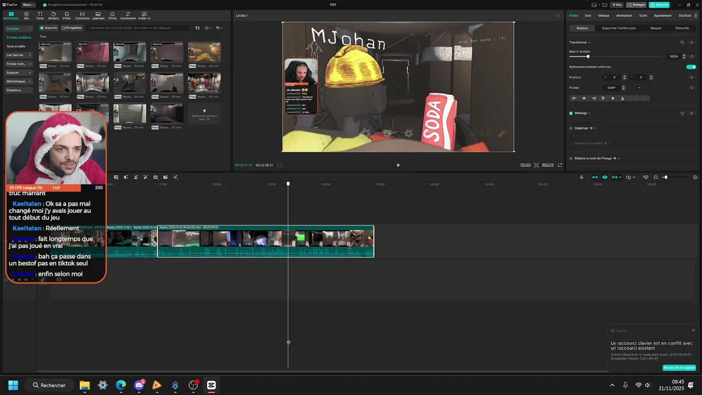Open the Suivi tab
702x395 pixels.
(x=643, y=15)
